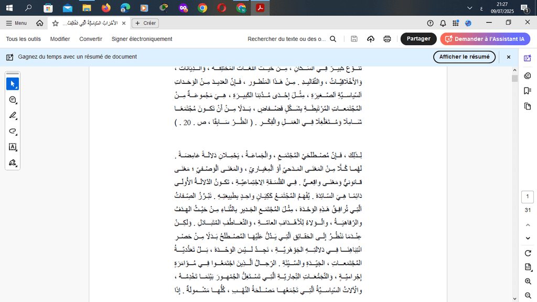Click the vertical scrollbar thumb
This screenshot has width=537, height=302.
[x=515, y=78]
